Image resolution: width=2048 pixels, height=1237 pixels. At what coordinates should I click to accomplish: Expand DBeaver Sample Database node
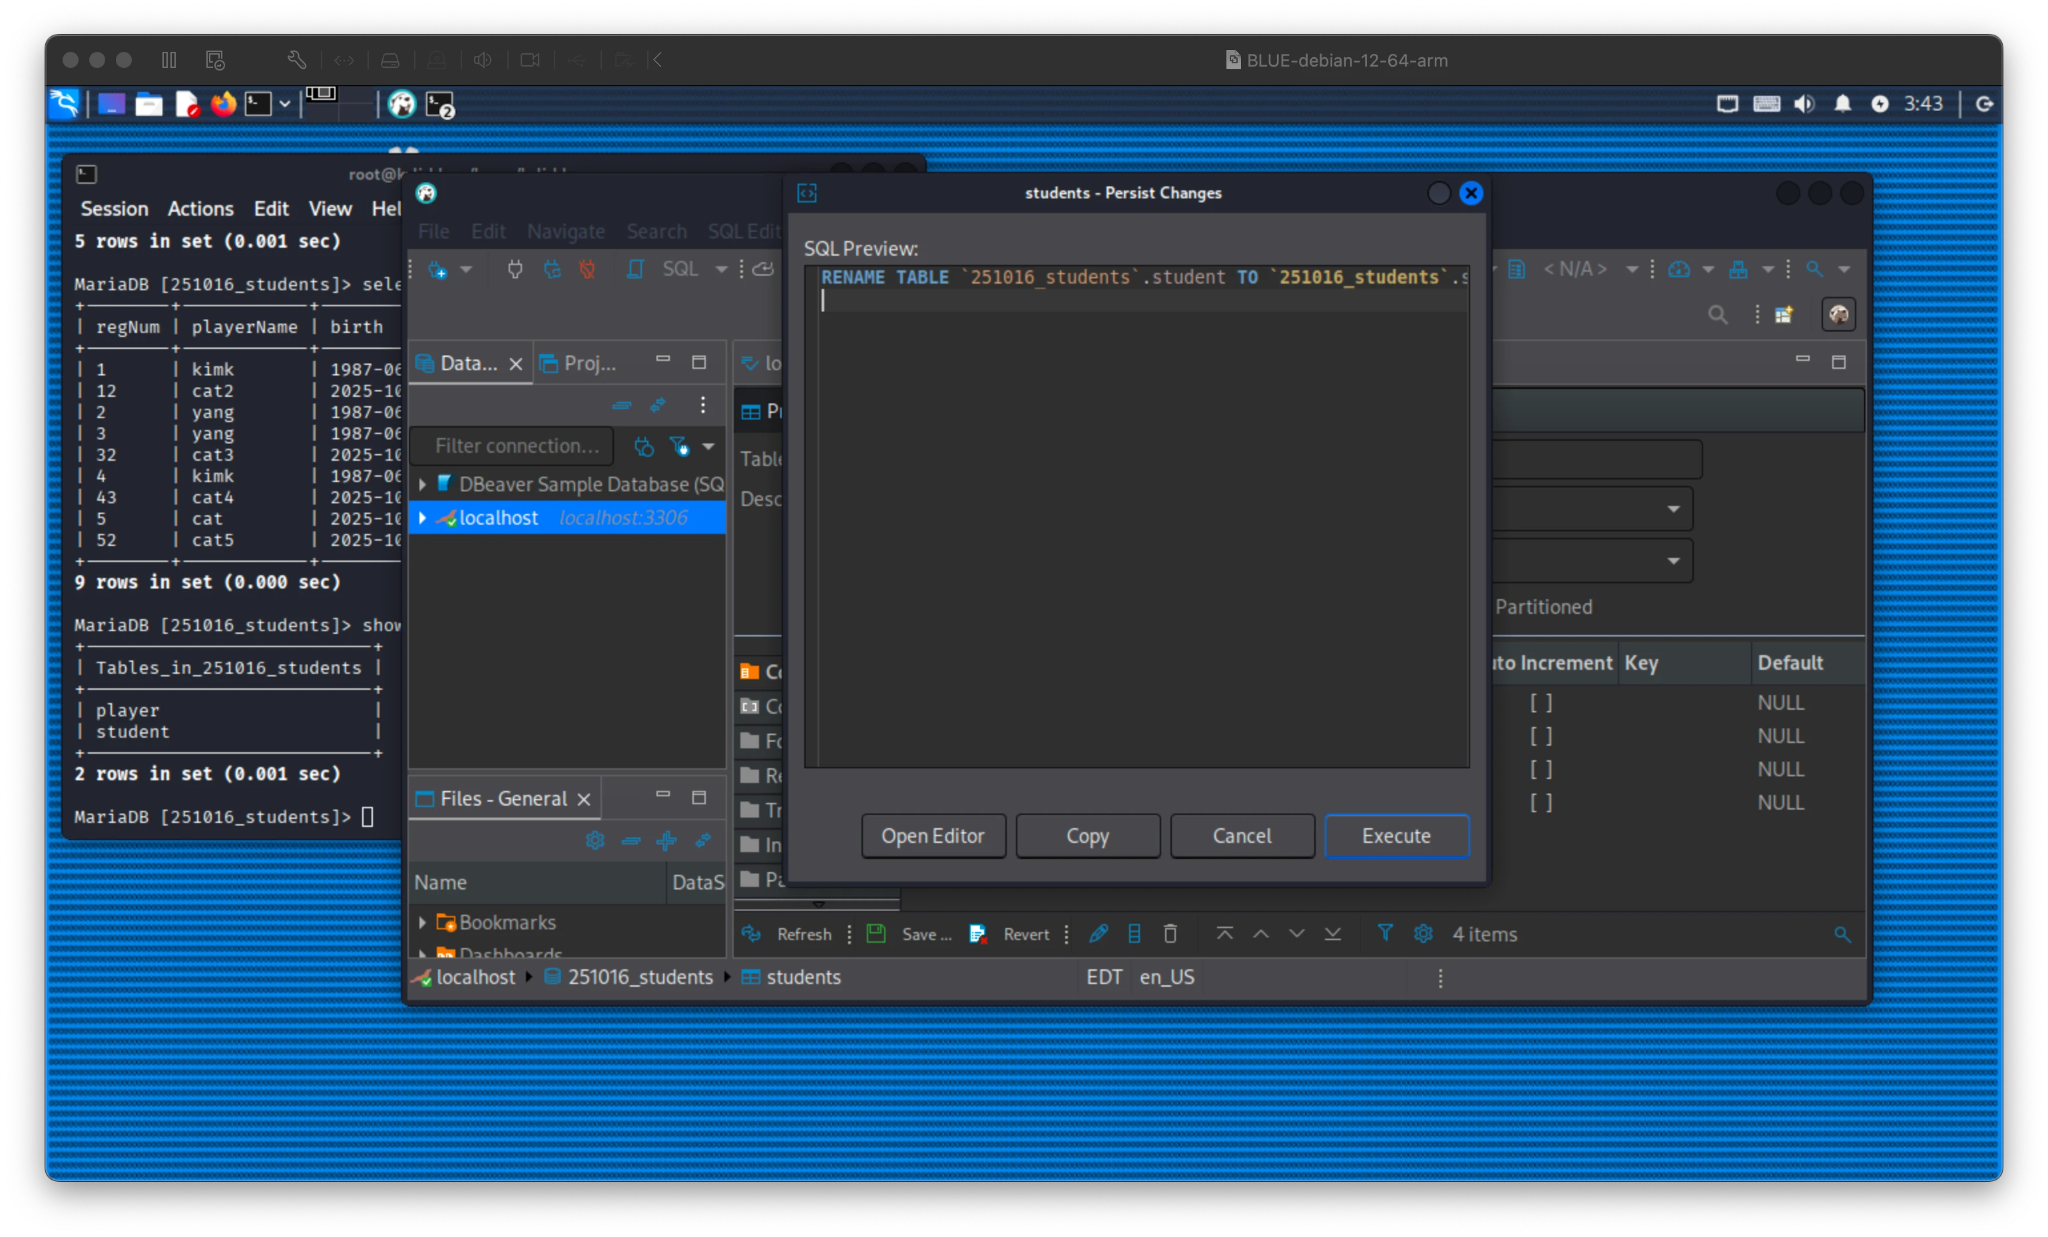(x=422, y=484)
